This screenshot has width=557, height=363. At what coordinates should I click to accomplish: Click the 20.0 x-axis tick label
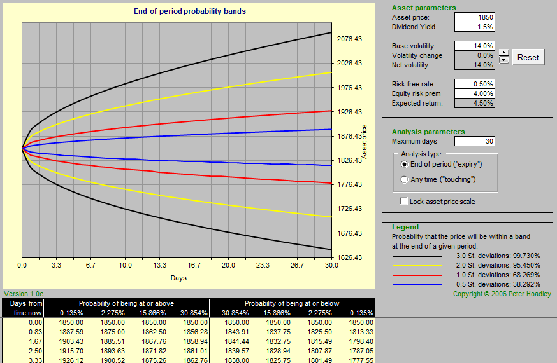click(x=228, y=265)
